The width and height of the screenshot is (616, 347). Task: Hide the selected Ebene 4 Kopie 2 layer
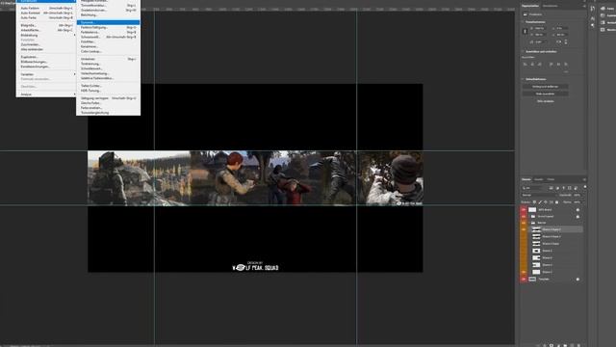coord(524,229)
